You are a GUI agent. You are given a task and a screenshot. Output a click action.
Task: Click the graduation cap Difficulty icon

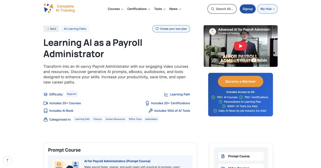[x=45, y=95]
